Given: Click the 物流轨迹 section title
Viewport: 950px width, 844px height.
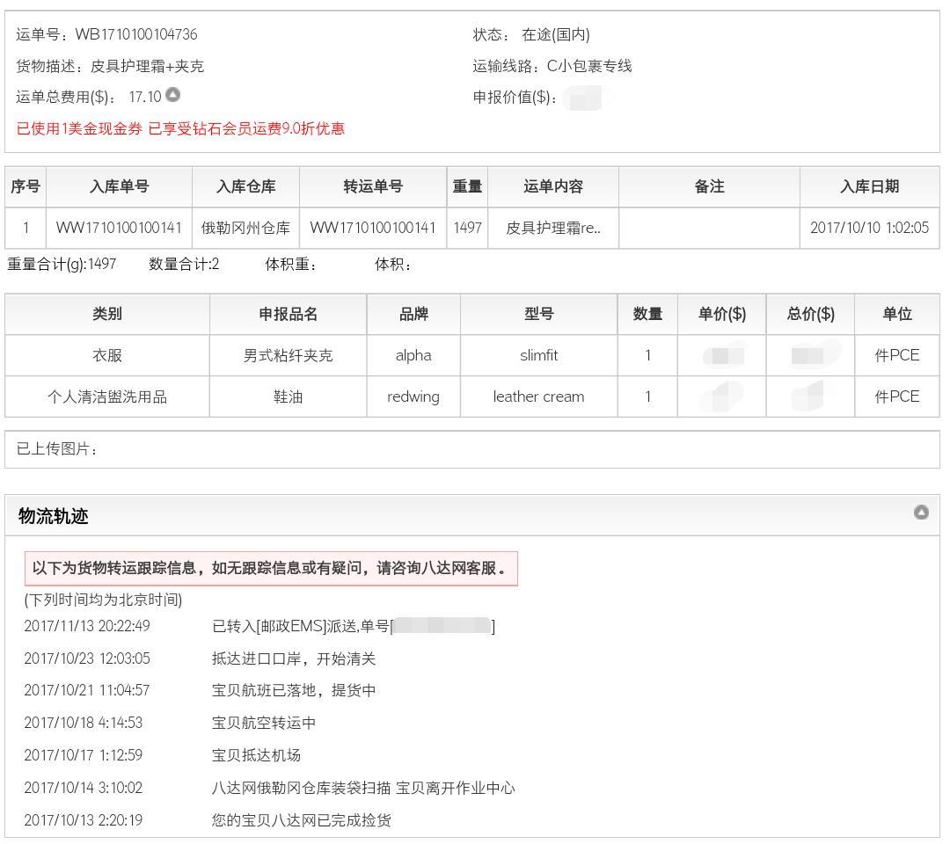Looking at the screenshot, I should pyautogui.click(x=54, y=516).
